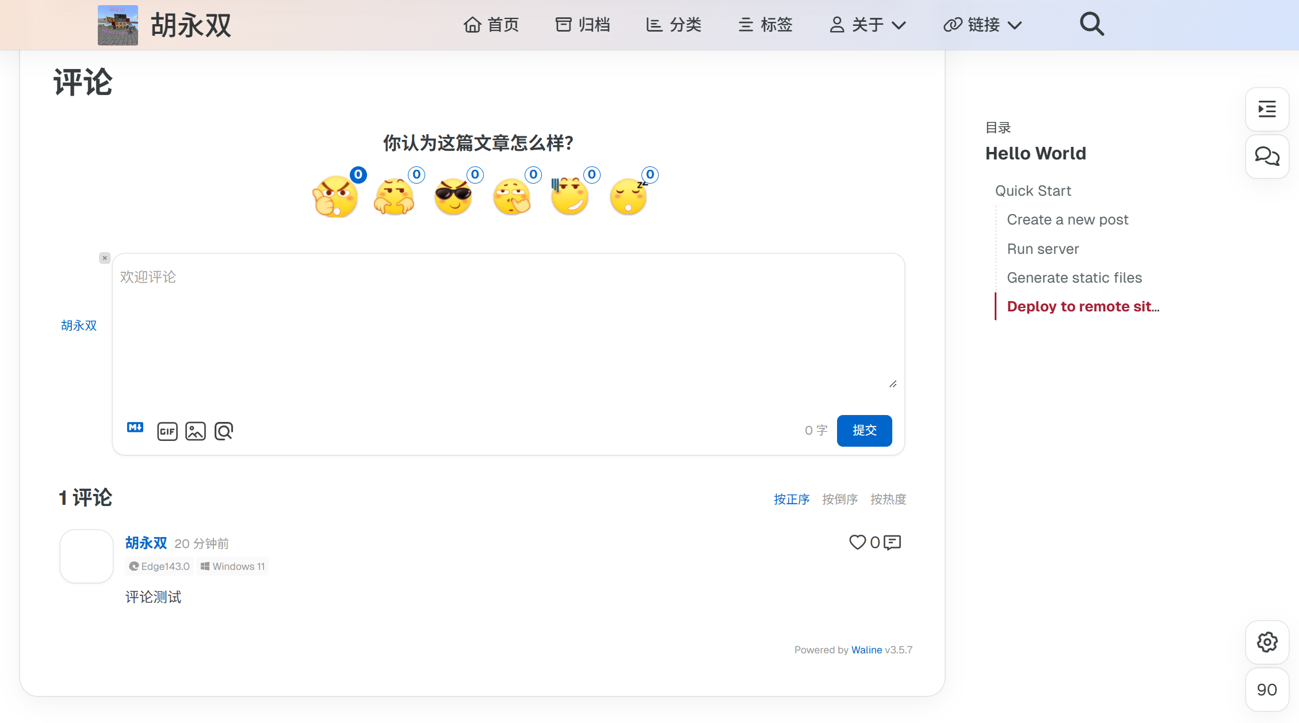
Task: Submit comment with 提交 button
Action: (864, 431)
